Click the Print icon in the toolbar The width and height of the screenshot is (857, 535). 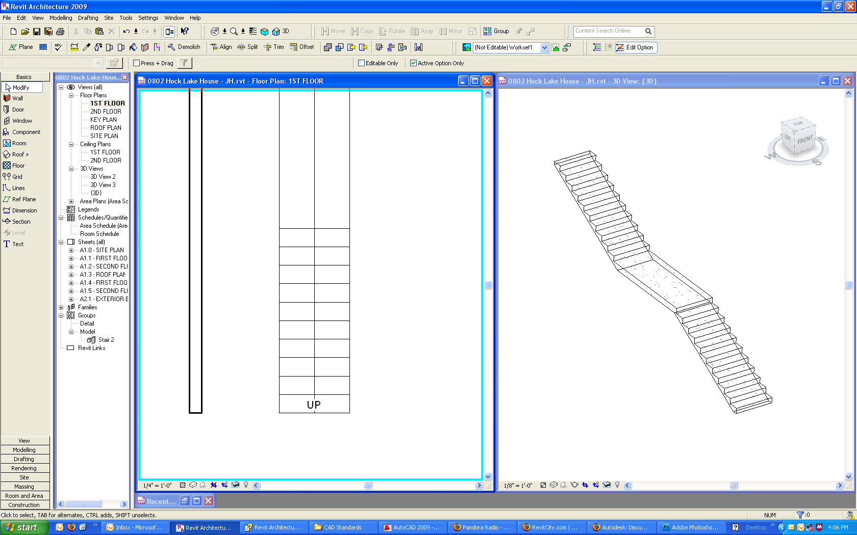(60, 32)
